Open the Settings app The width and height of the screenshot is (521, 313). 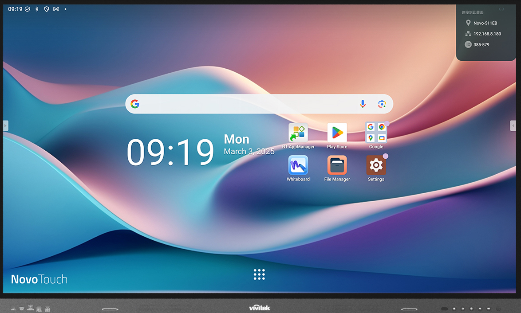376,165
